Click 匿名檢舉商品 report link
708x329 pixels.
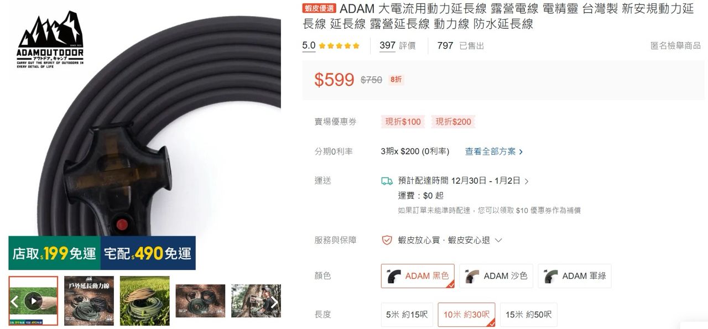pos(675,46)
